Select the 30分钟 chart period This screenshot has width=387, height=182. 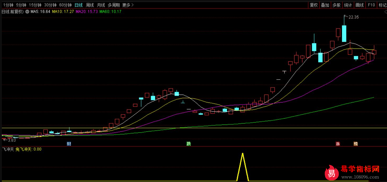tap(50, 5)
